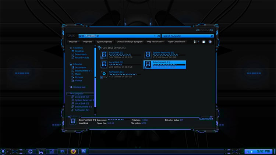Click inside the Search Computer field
The width and height of the screenshot is (276, 155).
(186, 36)
